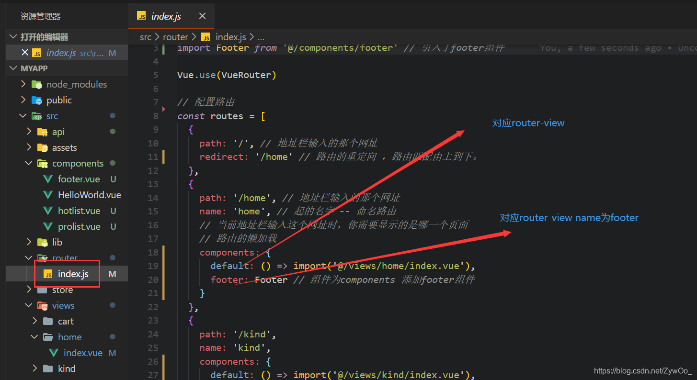This screenshot has height=380, width=697.
Task: Expand the assets folder chevron
Action: pos(29,147)
